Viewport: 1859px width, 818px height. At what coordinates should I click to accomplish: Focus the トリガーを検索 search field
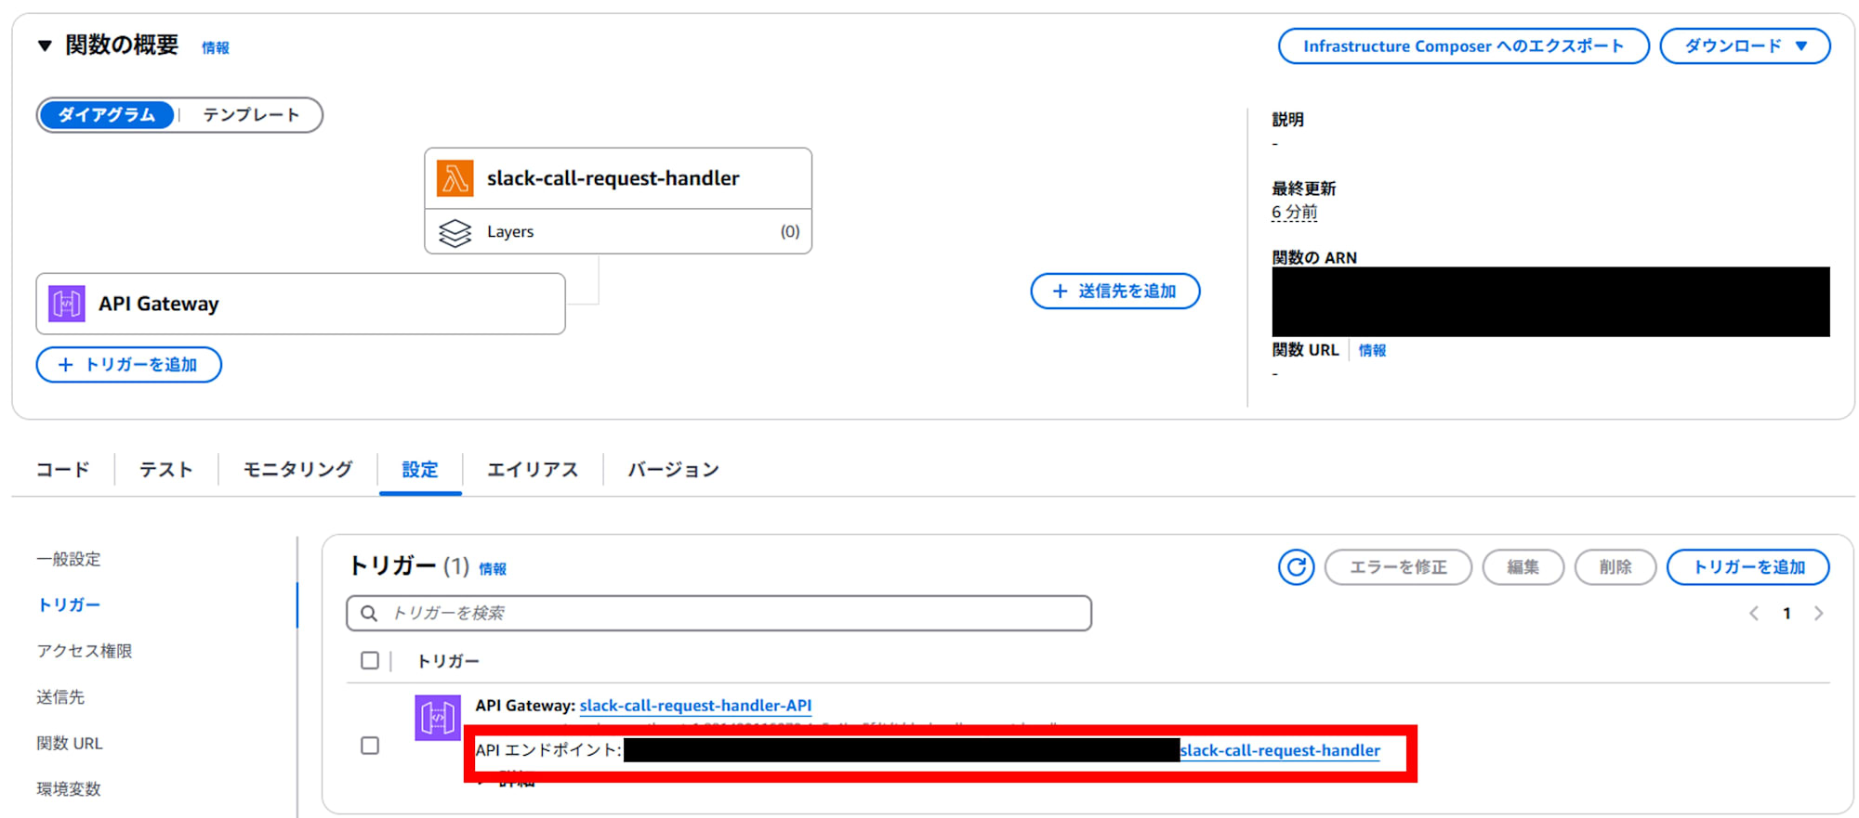719,613
